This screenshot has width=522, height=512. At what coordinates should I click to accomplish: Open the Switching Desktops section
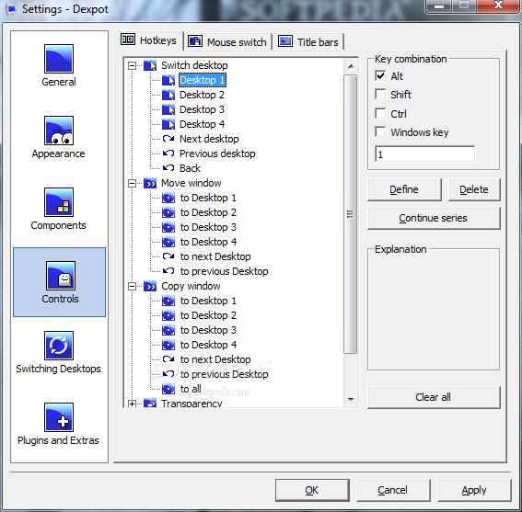[x=59, y=353]
